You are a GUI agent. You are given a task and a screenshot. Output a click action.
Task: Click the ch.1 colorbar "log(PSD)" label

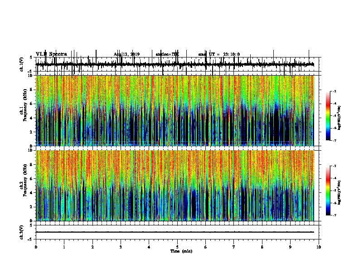339,118
